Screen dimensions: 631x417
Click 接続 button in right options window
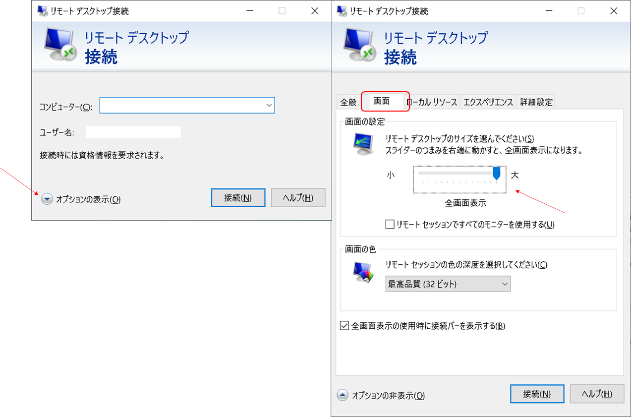point(537,394)
